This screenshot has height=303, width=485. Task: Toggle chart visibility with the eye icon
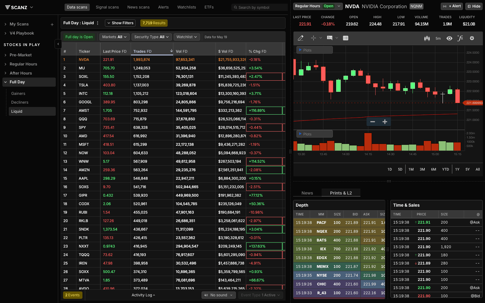pyautogui.click(x=450, y=38)
